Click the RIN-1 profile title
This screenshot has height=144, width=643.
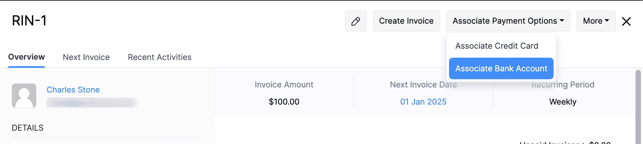coord(29,21)
